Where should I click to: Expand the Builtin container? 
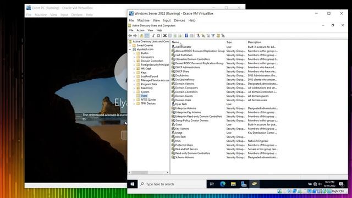134,53
